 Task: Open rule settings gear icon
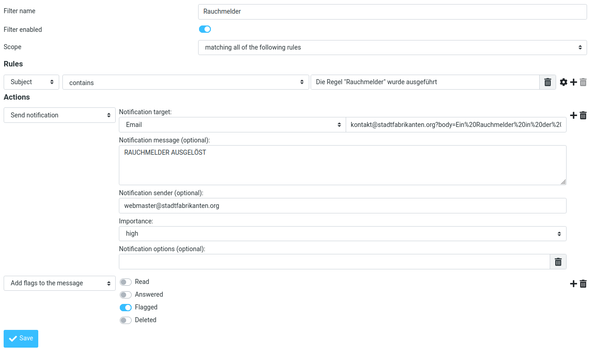(563, 82)
